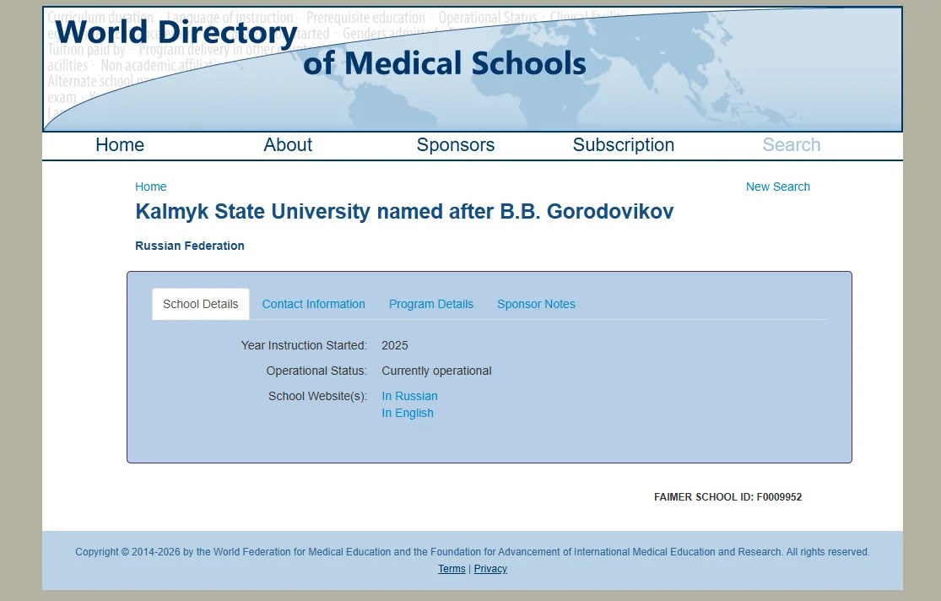941x601 pixels.
Task: View the Privacy policy link
Action: pos(490,569)
